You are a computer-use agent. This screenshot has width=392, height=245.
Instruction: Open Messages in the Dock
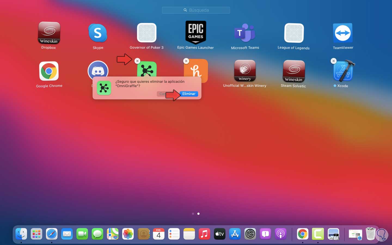pyautogui.click(x=97, y=234)
